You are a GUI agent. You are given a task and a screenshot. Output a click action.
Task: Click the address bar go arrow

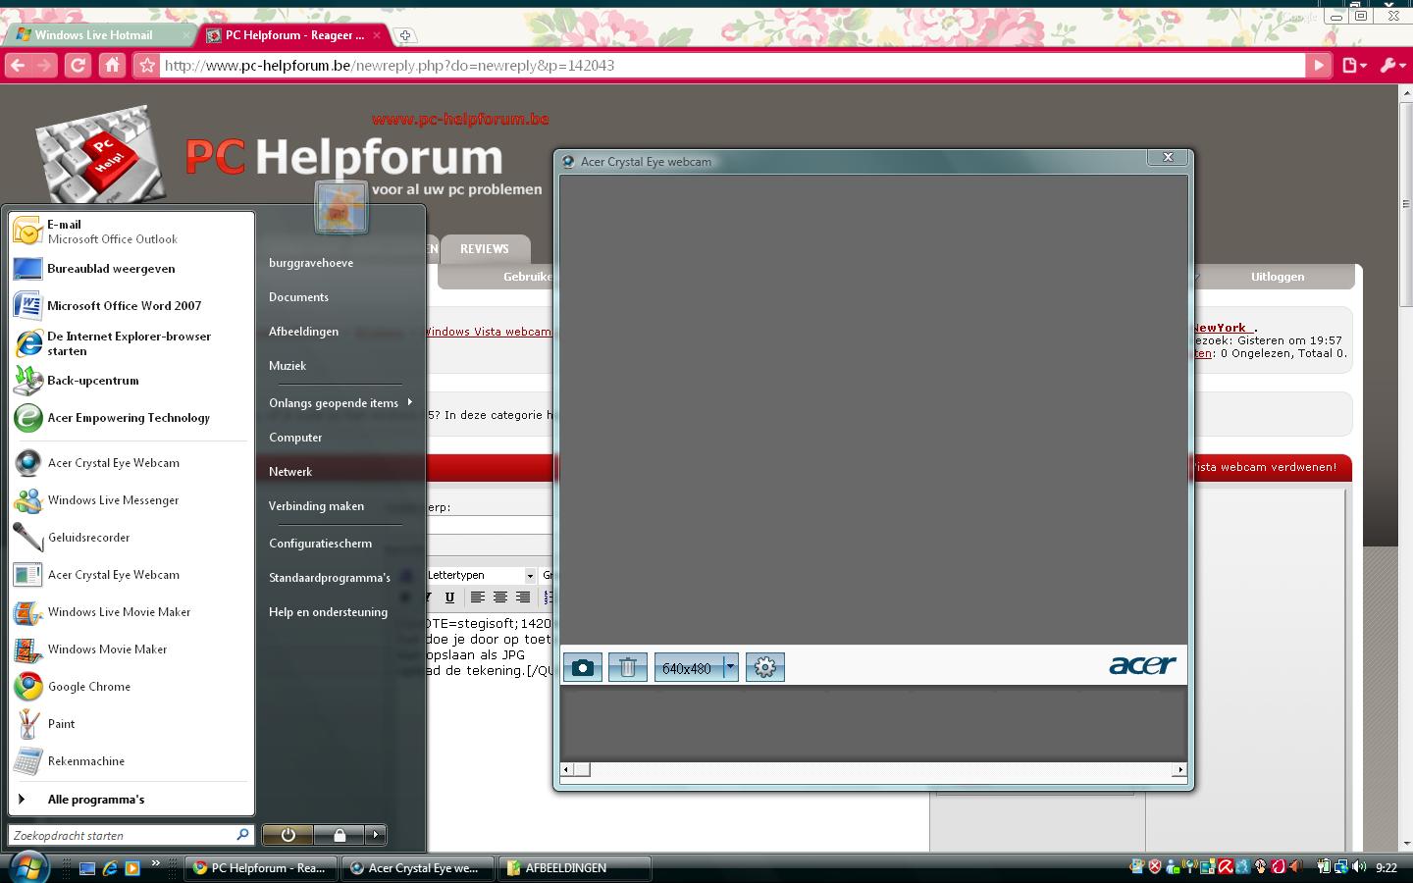[1319, 66]
